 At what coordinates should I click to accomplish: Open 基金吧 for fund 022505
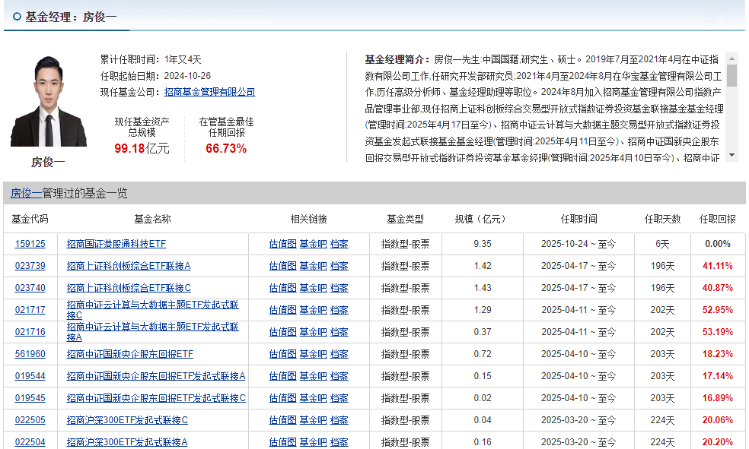[313, 420]
